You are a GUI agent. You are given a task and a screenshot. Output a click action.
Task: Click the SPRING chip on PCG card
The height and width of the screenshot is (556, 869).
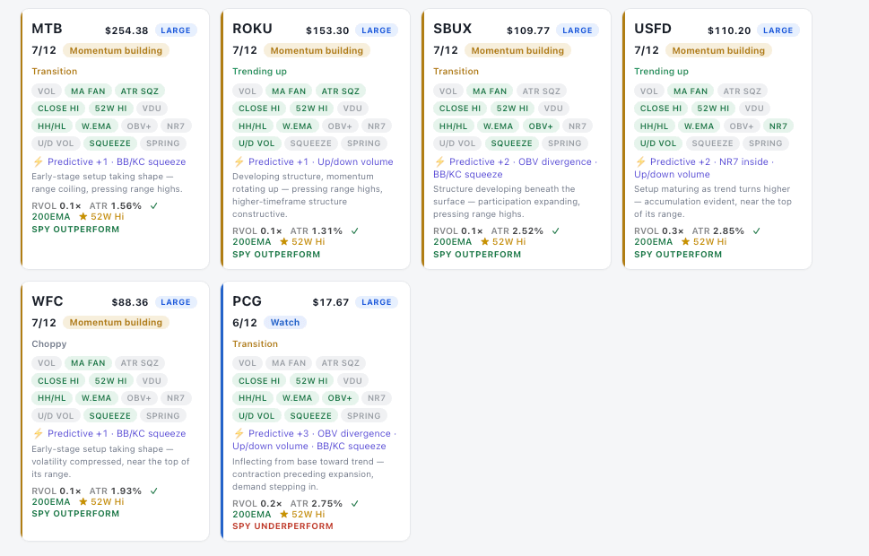(x=363, y=416)
